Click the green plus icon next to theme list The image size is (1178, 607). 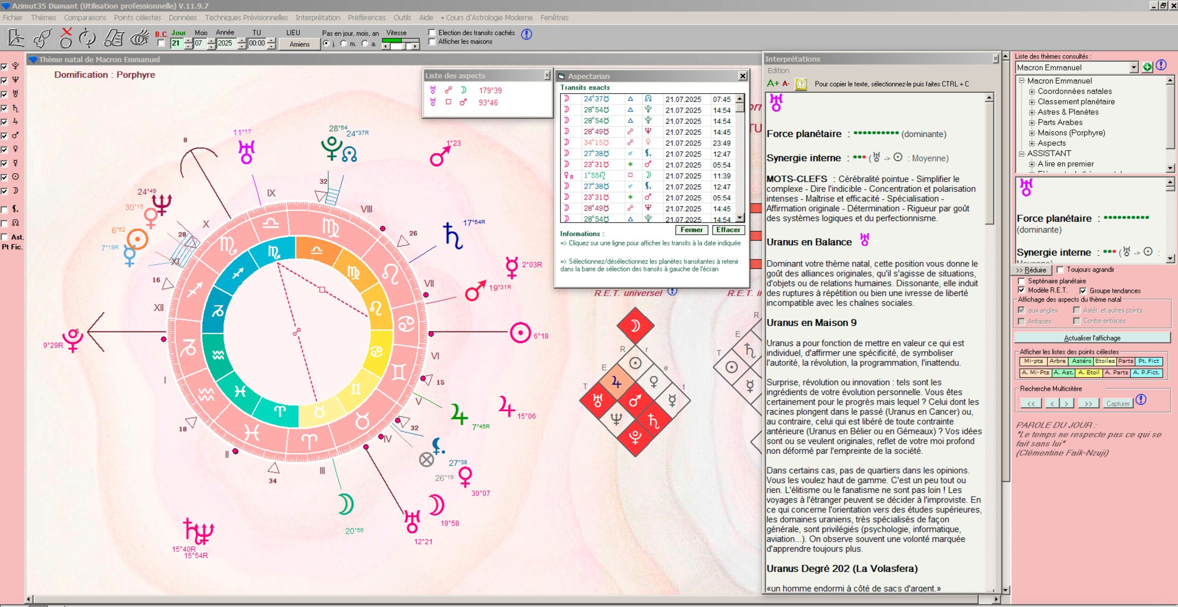point(1147,68)
